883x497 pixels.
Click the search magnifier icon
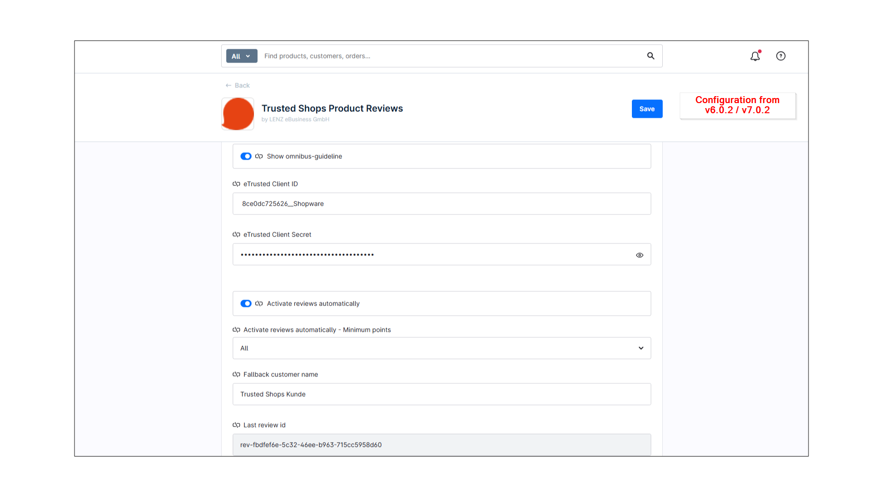point(651,56)
